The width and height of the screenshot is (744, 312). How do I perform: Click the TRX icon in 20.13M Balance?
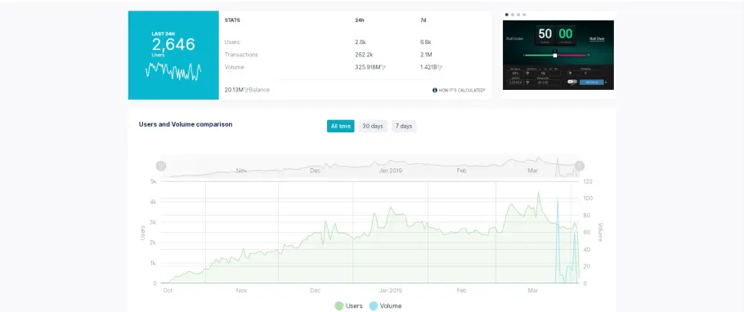(246, 90)
